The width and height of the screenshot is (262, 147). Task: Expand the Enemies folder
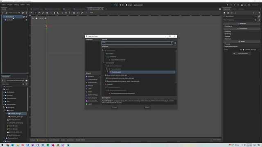click(3, 95)
